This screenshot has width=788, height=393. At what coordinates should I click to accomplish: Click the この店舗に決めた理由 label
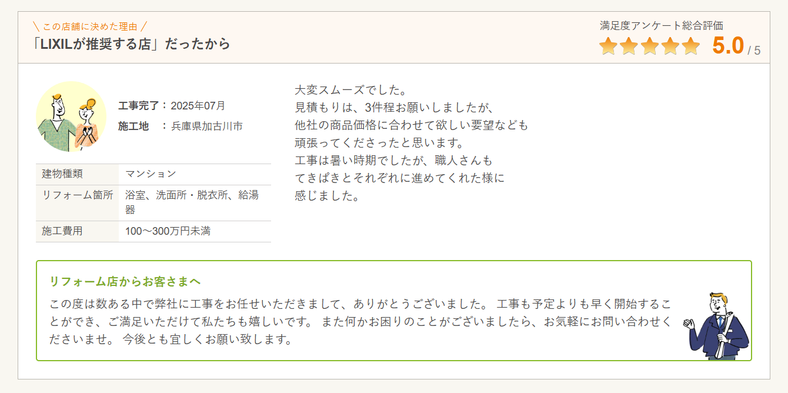[x=90, y=26]
